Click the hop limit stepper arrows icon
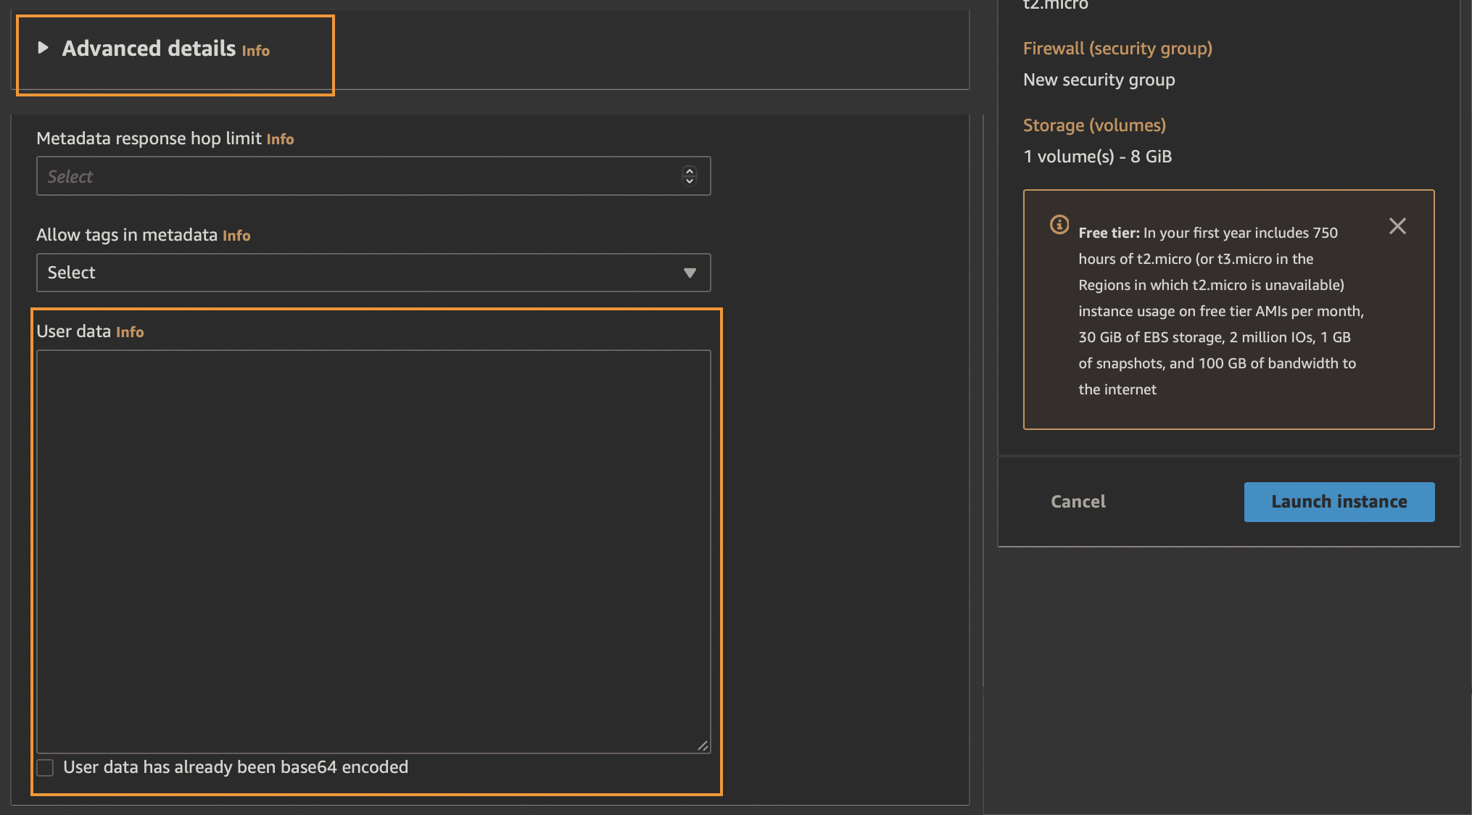This screenshot has width=1472, height=815. point(689,176)
